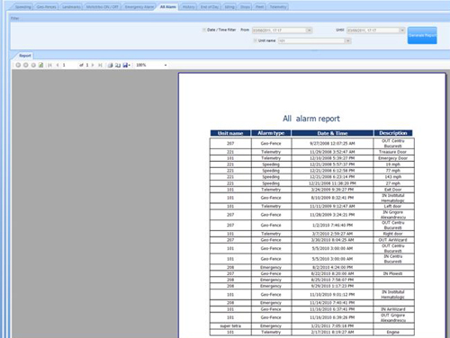Go to previous report page

pyautogui.click(x=58, y=65)
